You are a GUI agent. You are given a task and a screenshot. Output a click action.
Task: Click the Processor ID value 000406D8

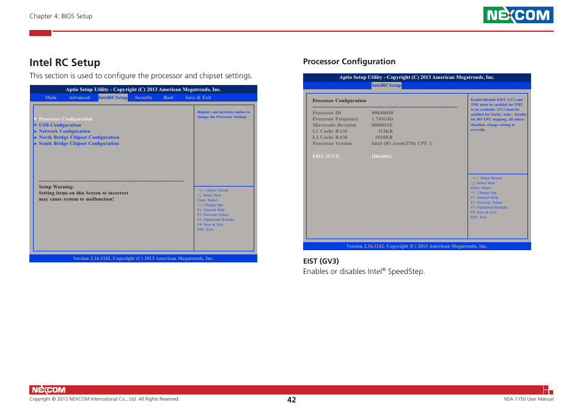[382, 113]
